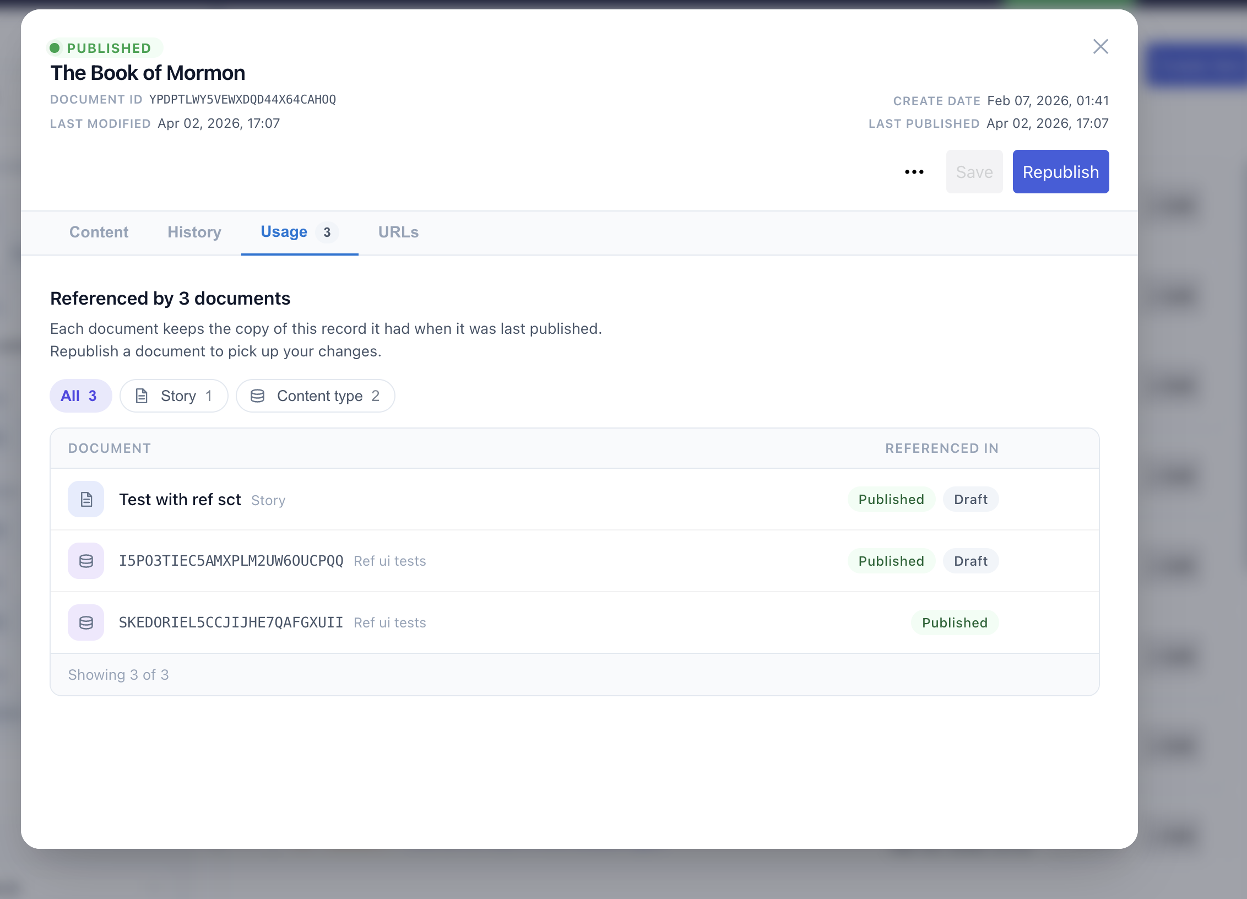This screenshot has width=1247, height=899.
Task: Select the Usage tab
Action: tap(300, 232)
